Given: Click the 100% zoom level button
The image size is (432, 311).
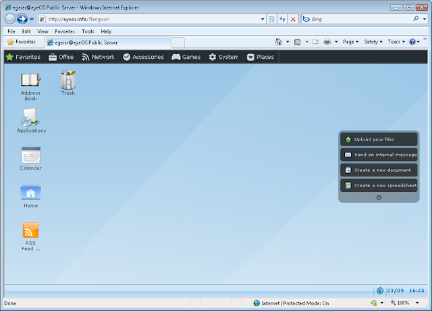Looking at the screenshot, I should tap(400, 303).
